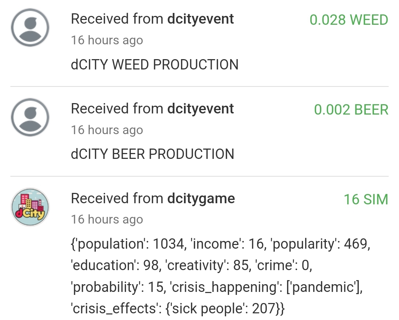Select the 0.028 WEED amount
Viewport: 399px width, 320px height.
coord(349,20)
